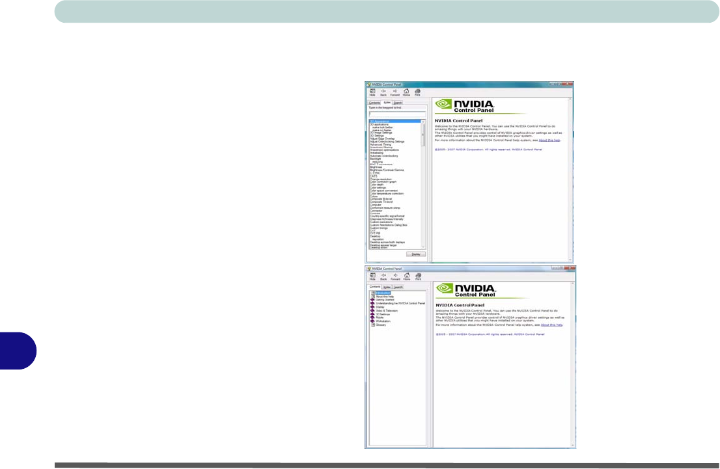Select 'Brightness/Contrast/Gamma' index entry
Image resolution: width=720 pixels, height=469 pixels.
click(387, 170)
